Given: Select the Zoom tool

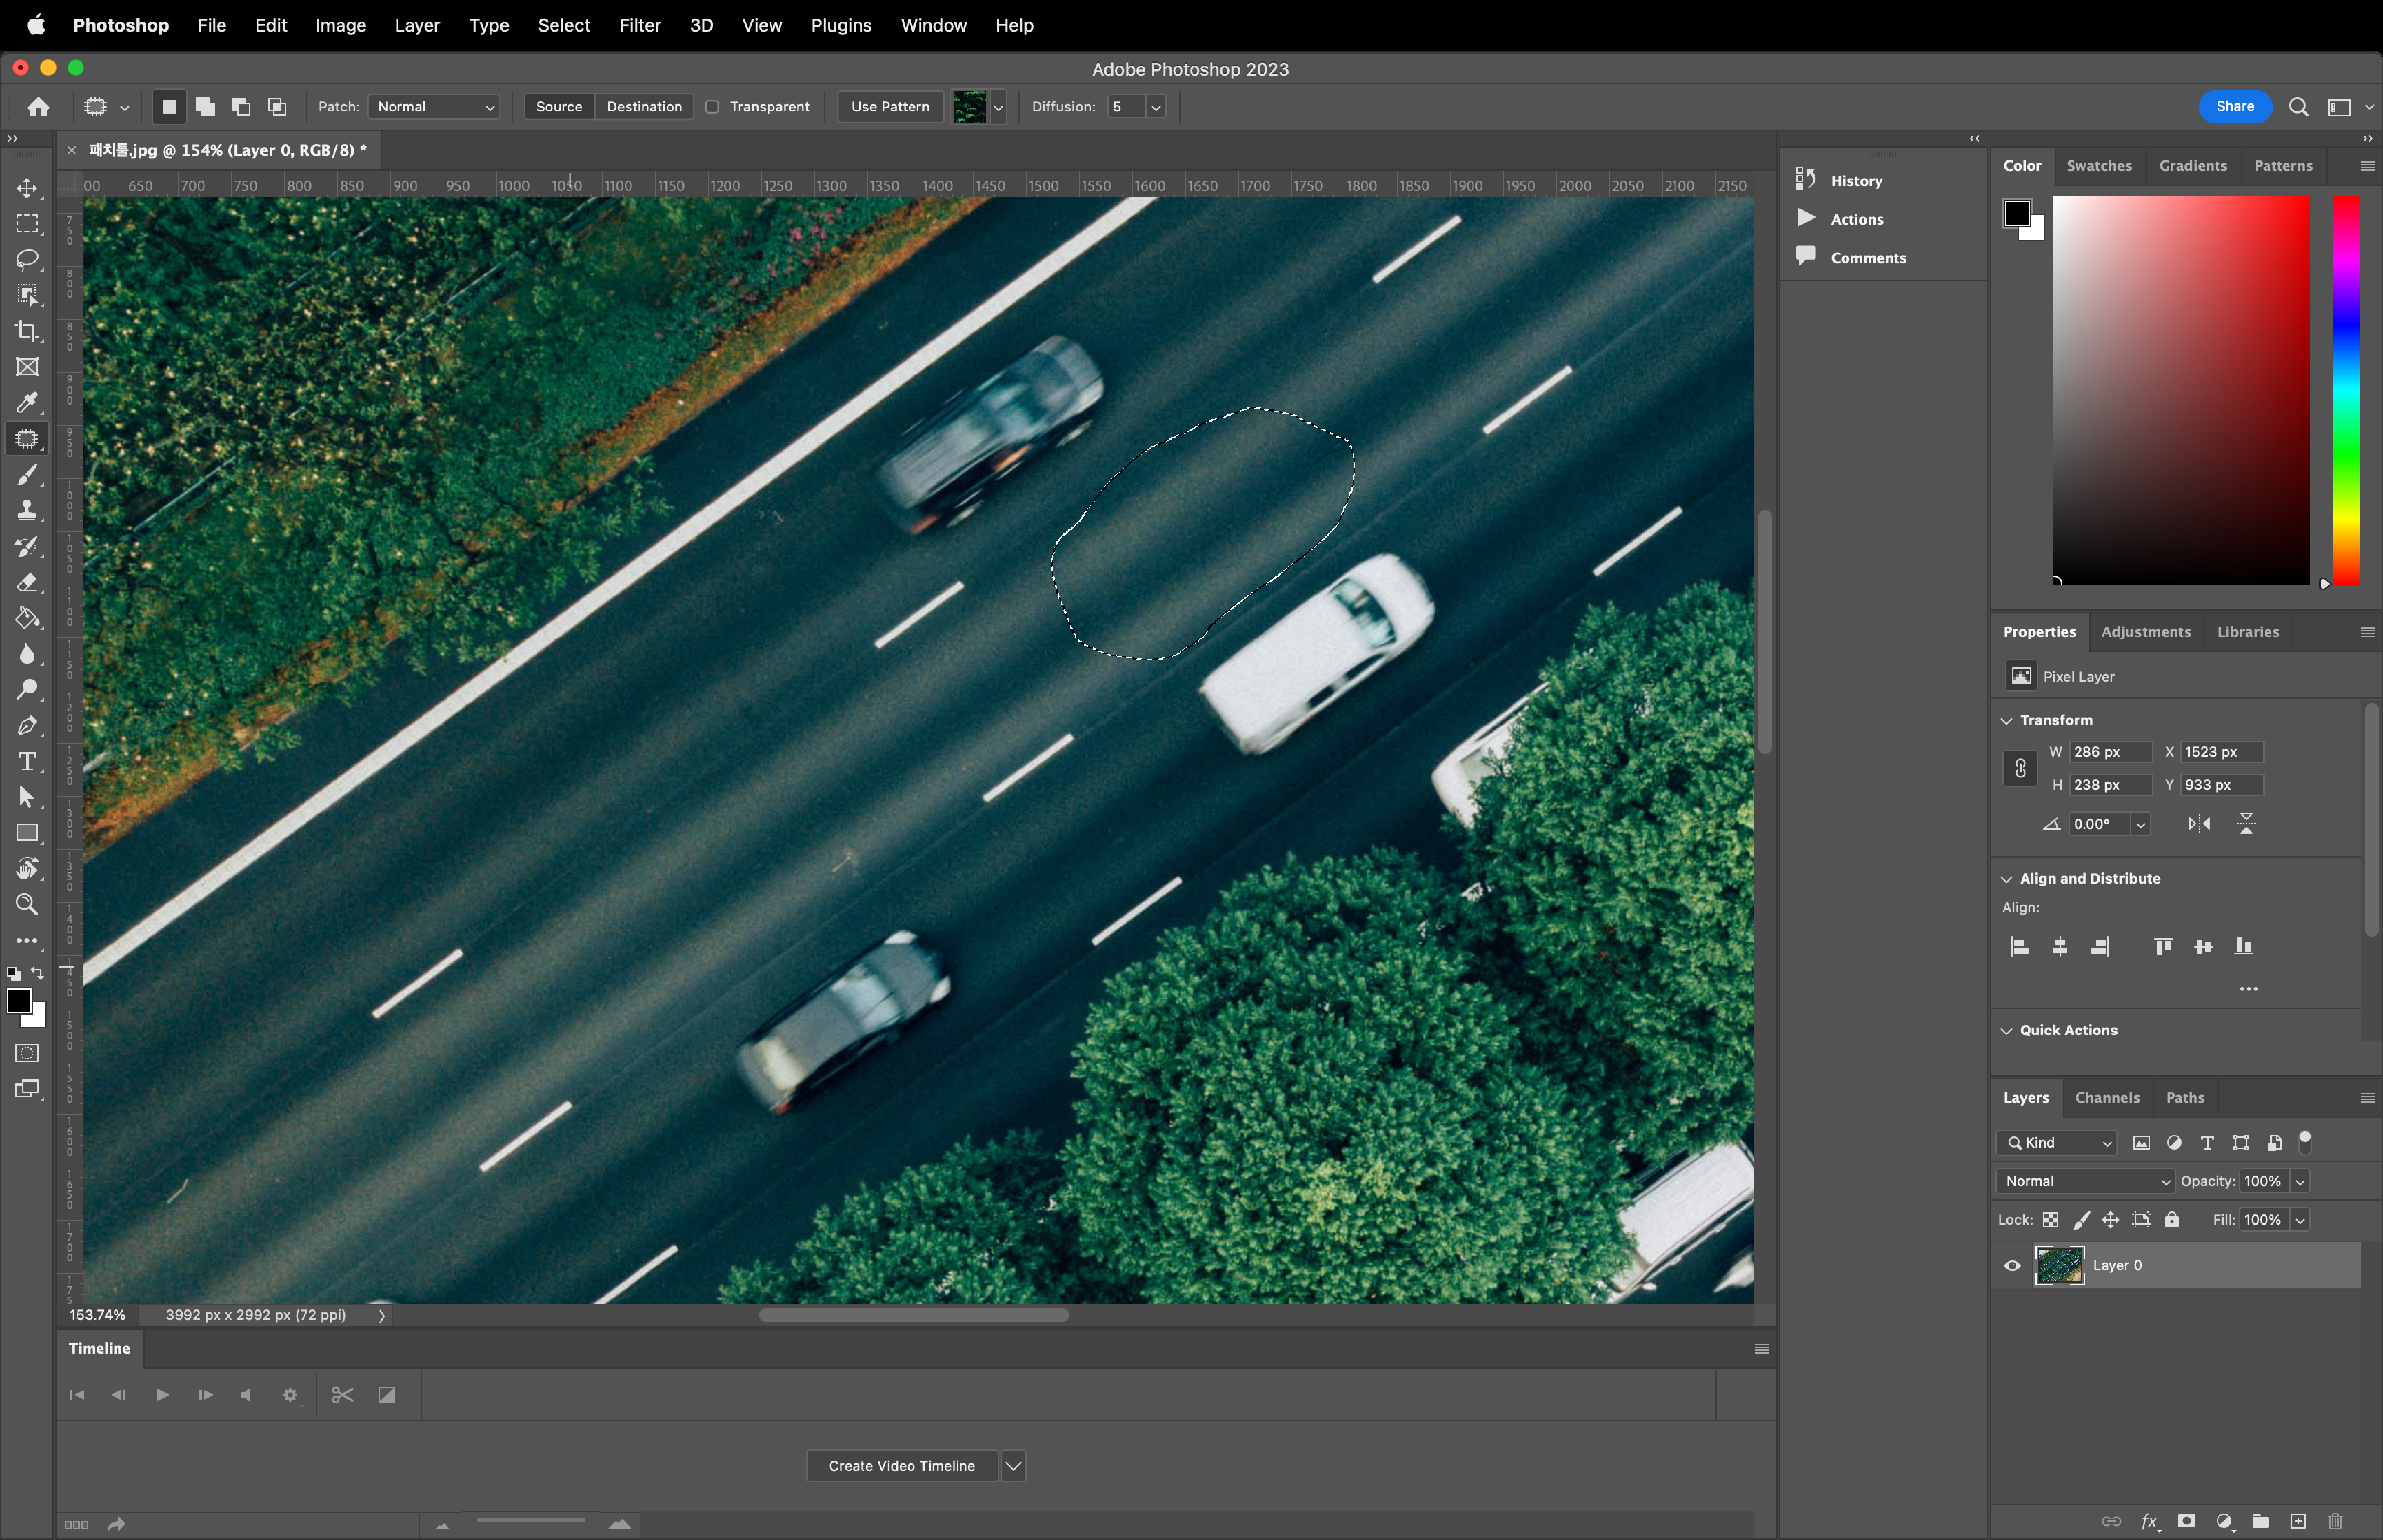Looking at the screenshot, I should point(27,904).
